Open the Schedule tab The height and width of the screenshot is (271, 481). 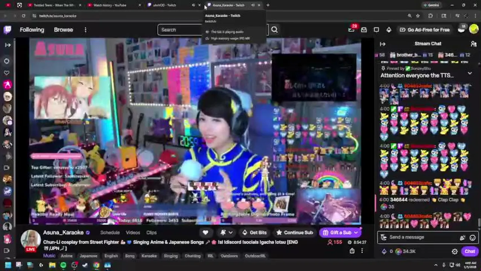click(110, 233)
